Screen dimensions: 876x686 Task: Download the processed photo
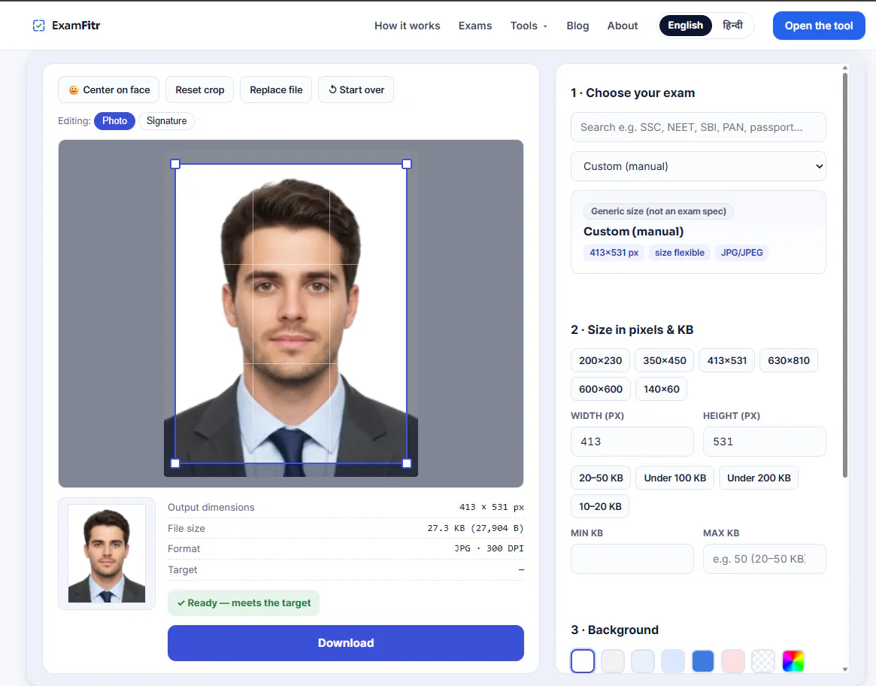[x=346, y=643]
